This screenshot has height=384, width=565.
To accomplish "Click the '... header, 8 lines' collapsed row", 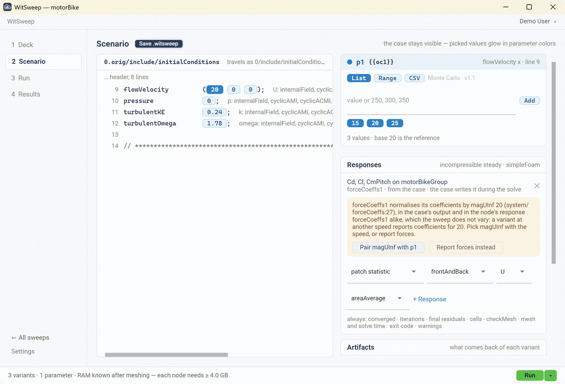I will pos(126,77).
